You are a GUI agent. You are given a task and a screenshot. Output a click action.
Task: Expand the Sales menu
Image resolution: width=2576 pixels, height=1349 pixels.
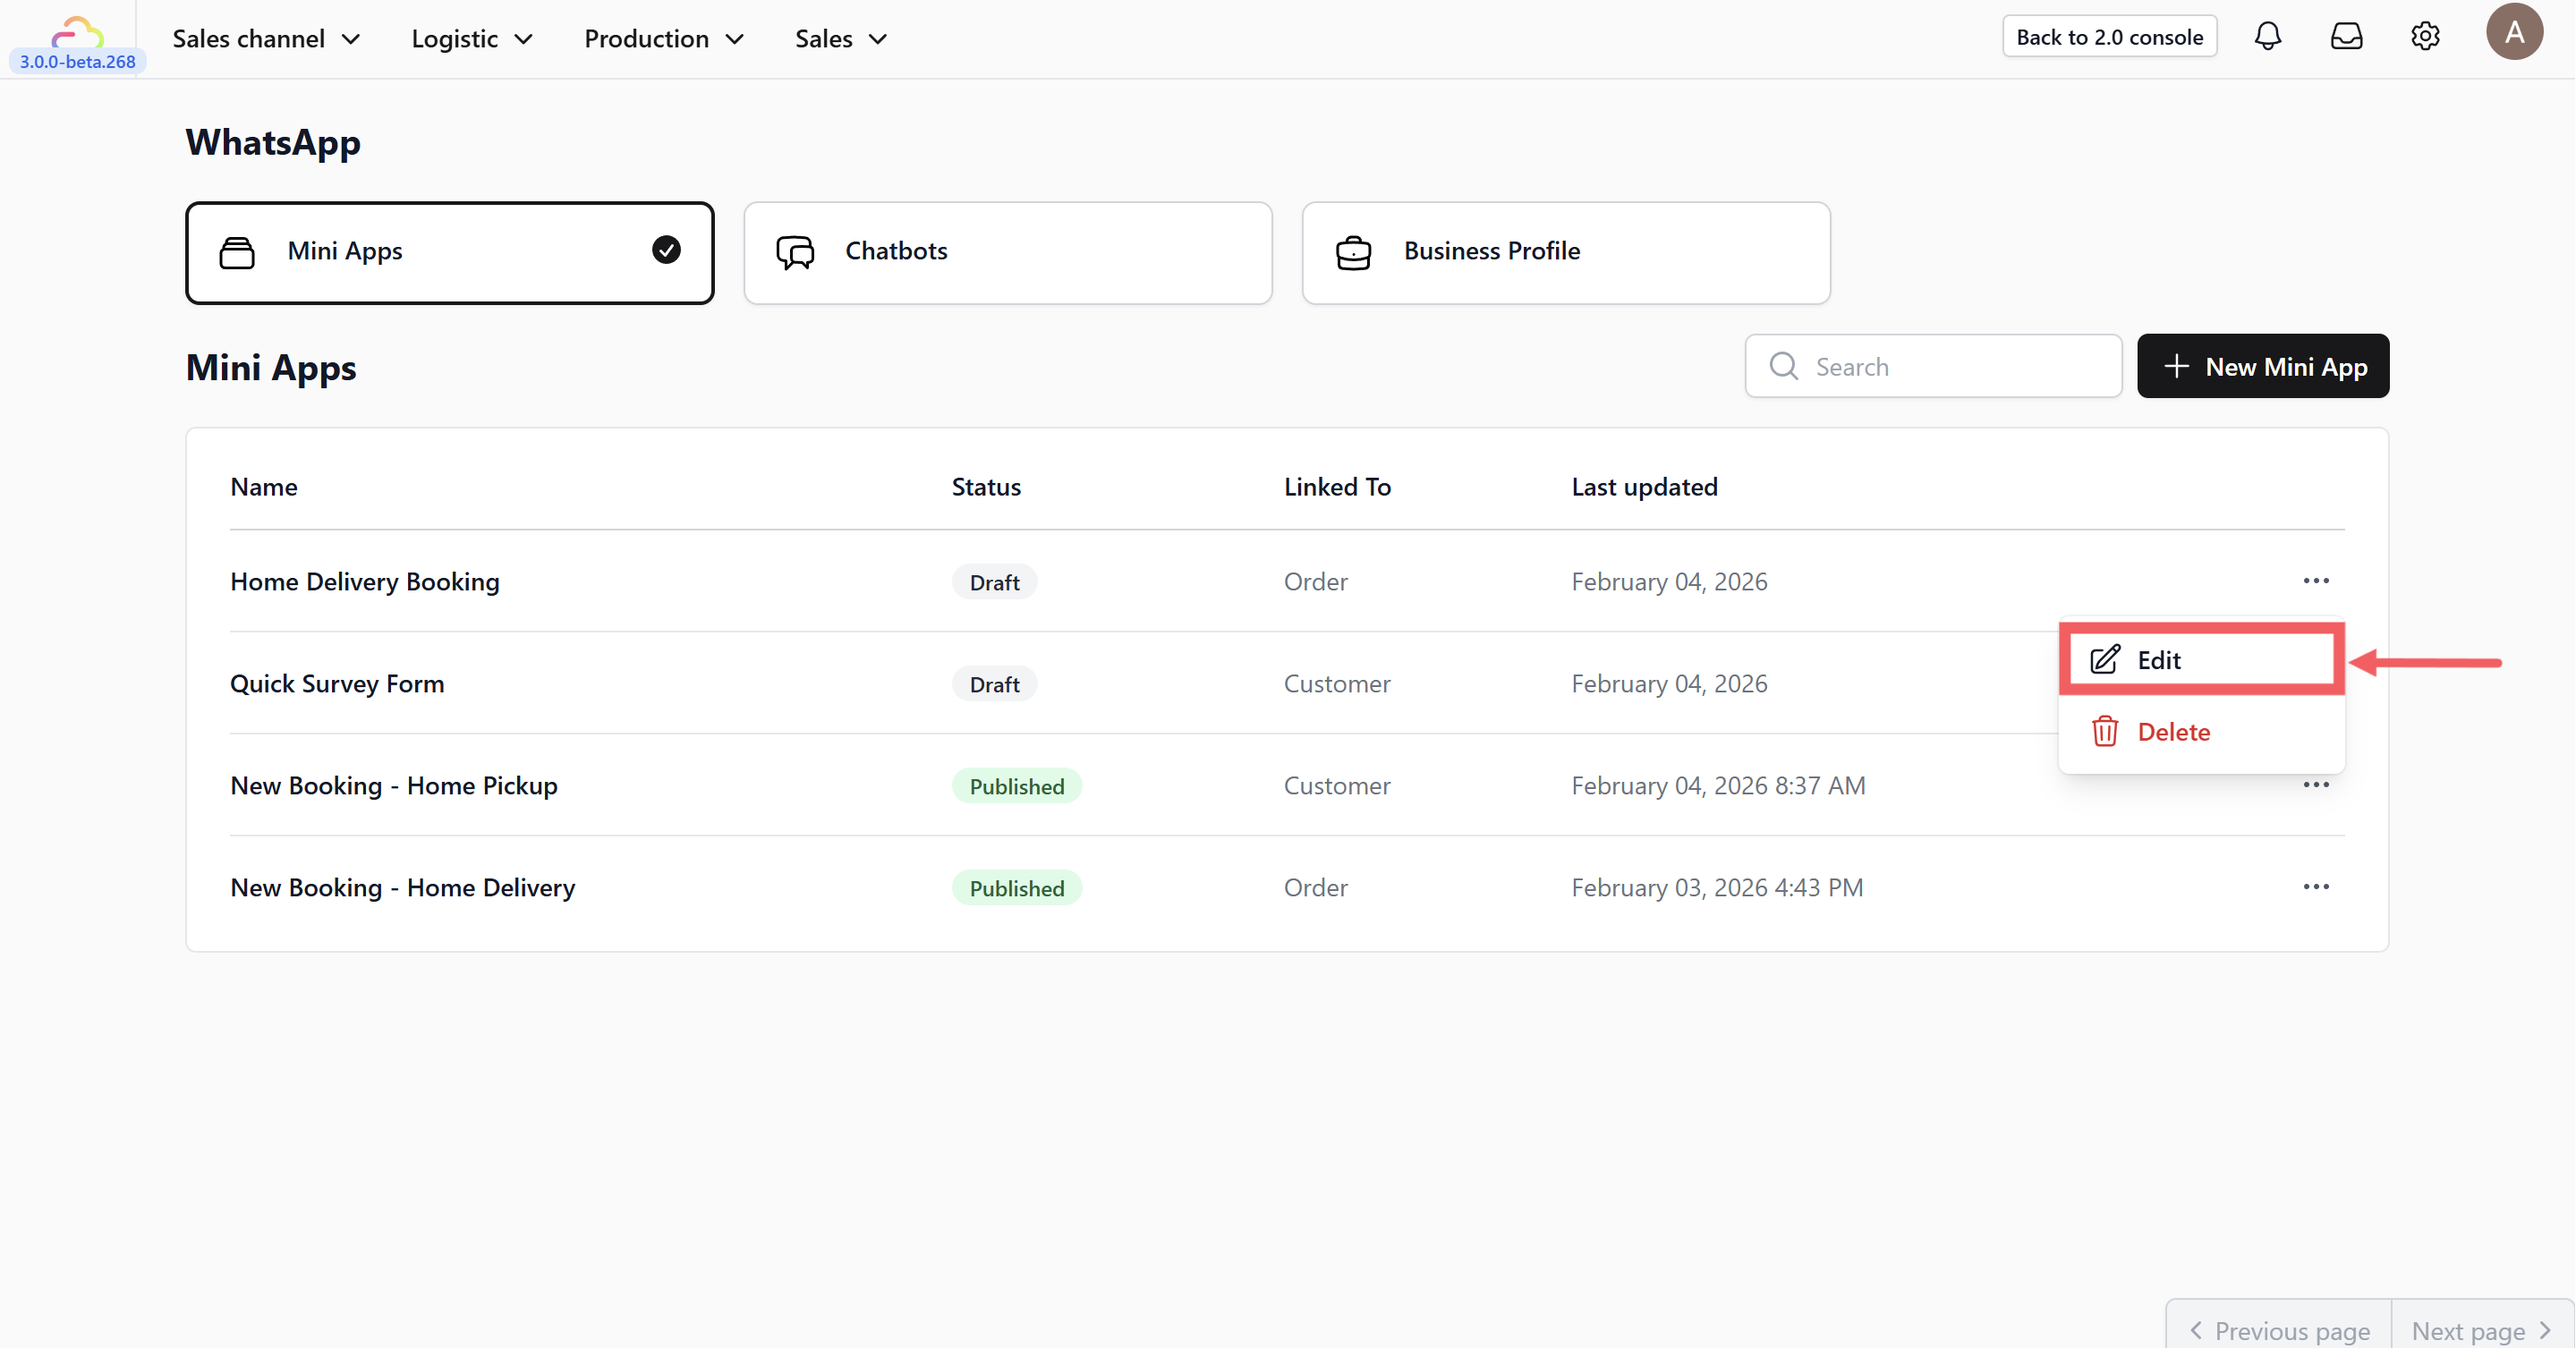(x=841, y=38)
